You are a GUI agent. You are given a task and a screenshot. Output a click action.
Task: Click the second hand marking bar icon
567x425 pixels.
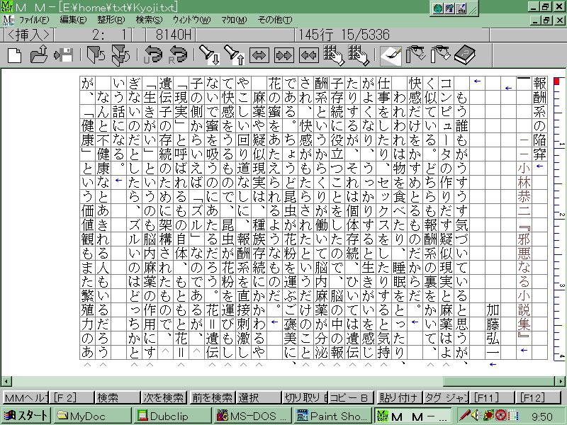point(440,55)
